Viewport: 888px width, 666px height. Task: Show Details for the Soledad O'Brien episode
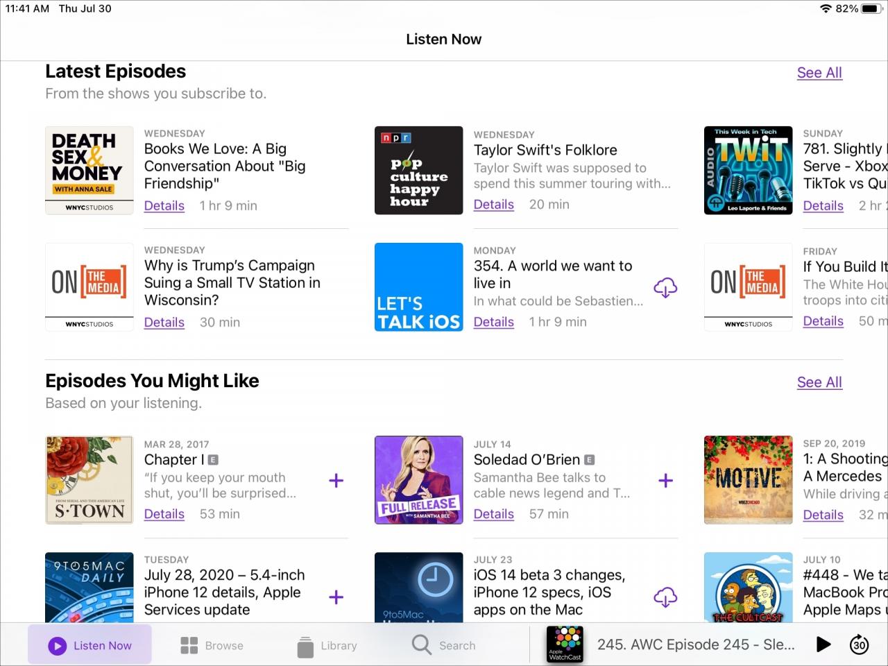tap(494, 514)
